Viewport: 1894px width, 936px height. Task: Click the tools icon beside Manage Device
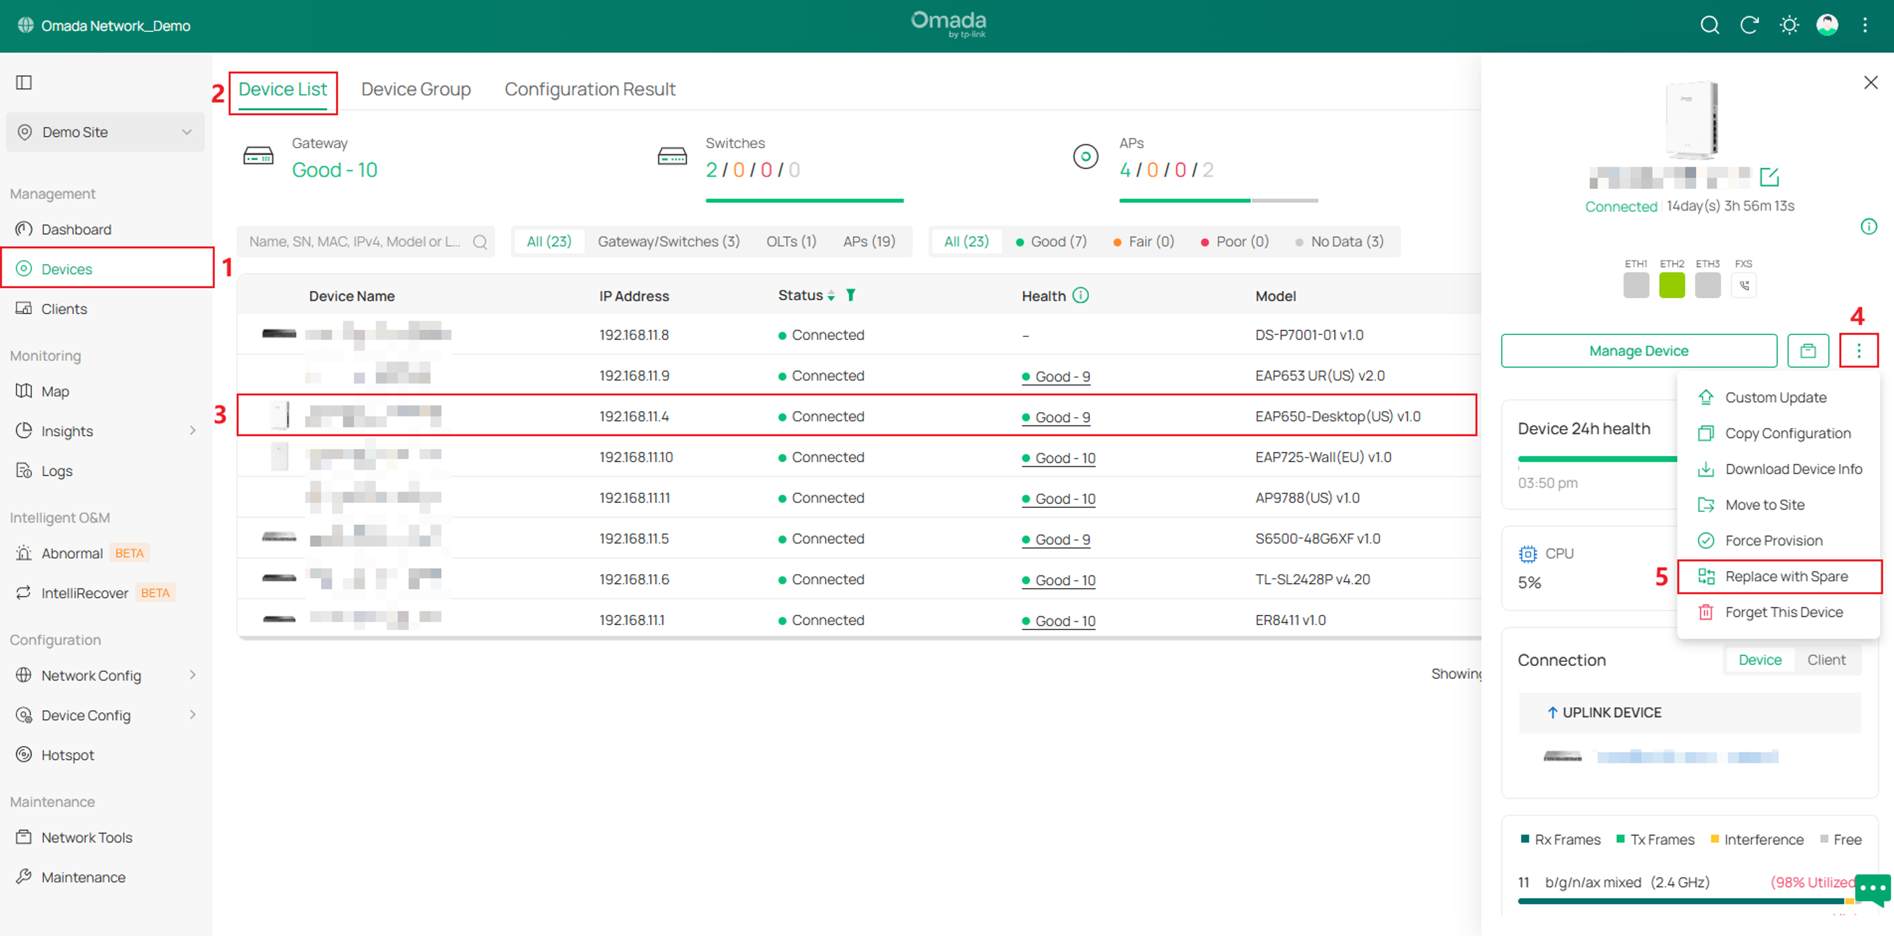tap(1808, 350)
